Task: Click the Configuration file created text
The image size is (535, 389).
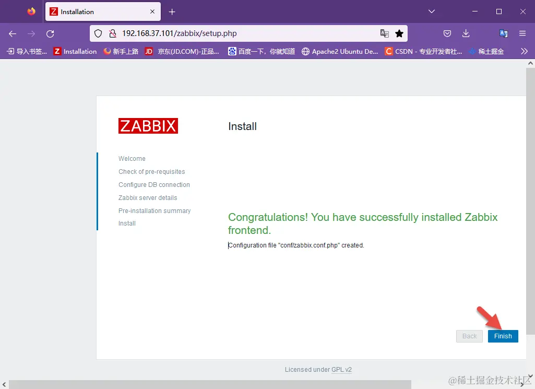Action: coord(296,245)
